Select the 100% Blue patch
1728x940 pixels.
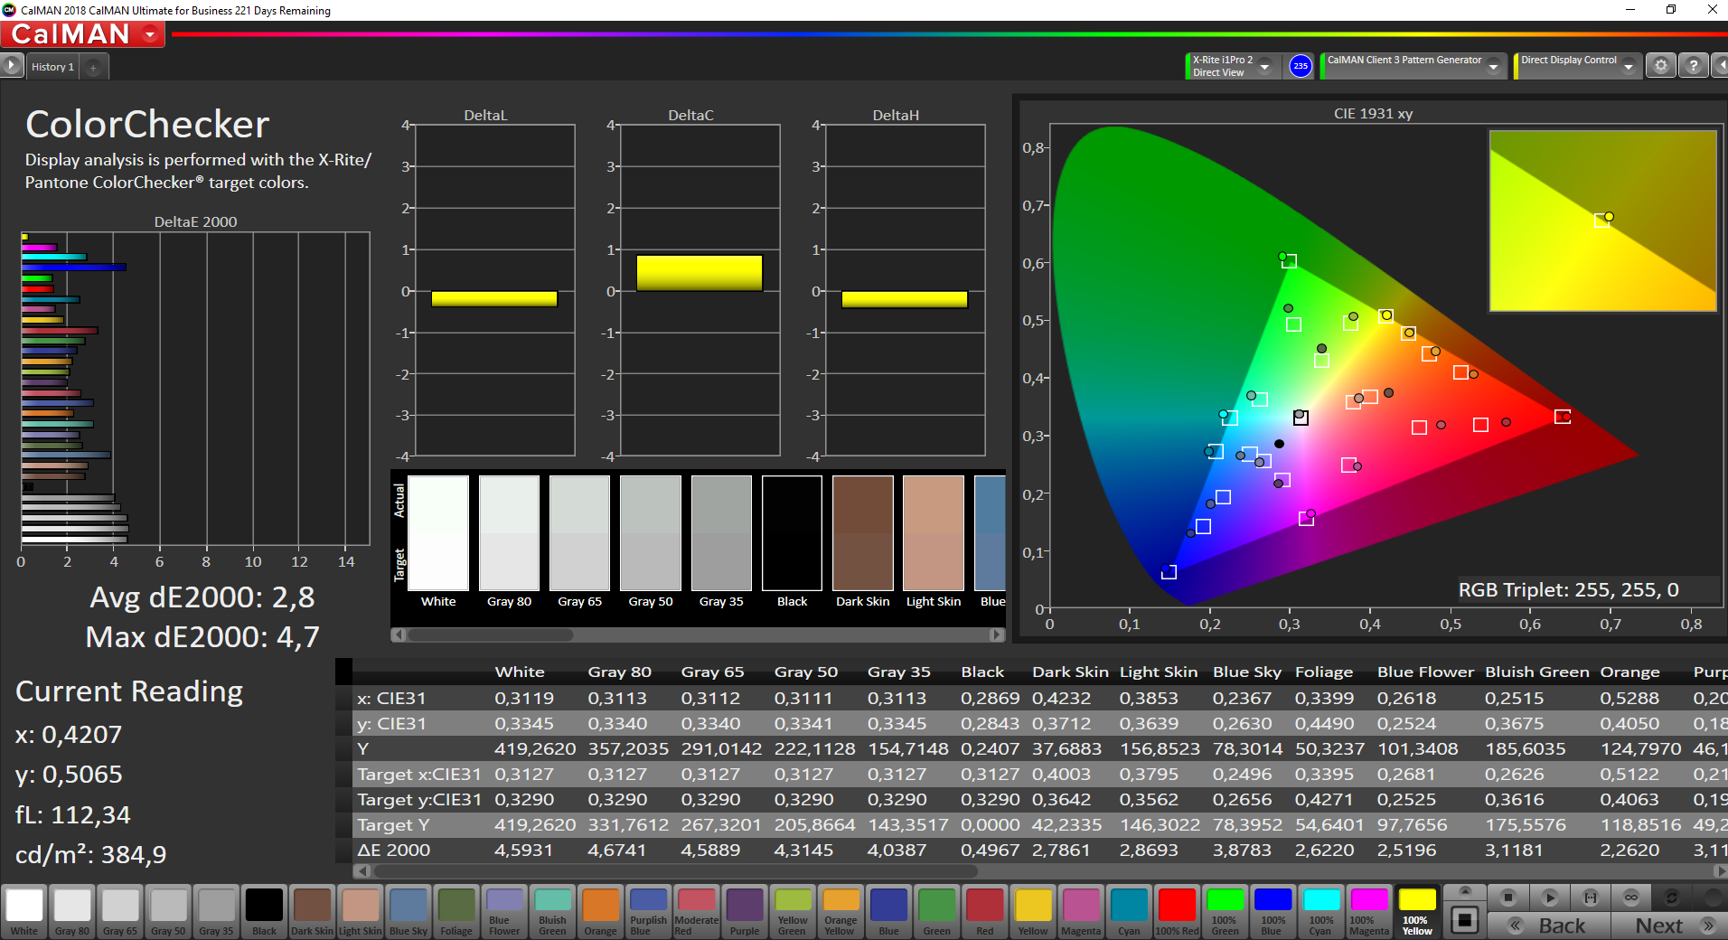tap(1273, 911)
